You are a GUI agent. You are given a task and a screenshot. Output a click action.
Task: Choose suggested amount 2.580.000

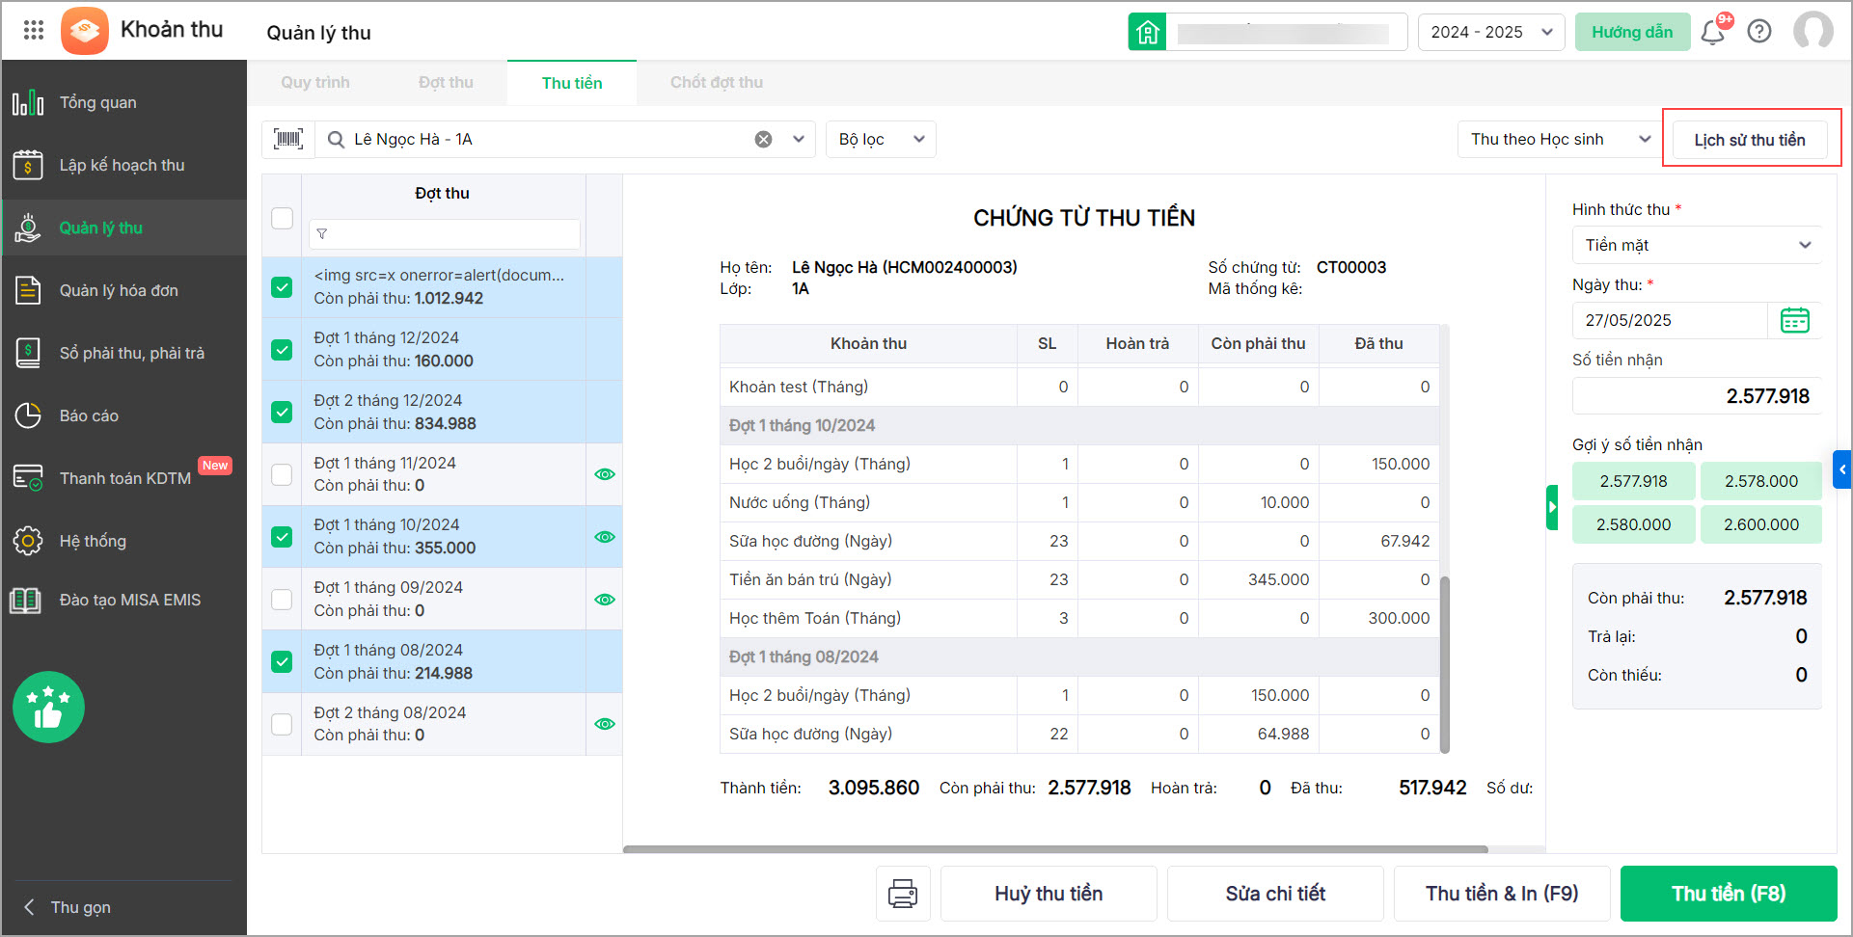(1633, 524)
